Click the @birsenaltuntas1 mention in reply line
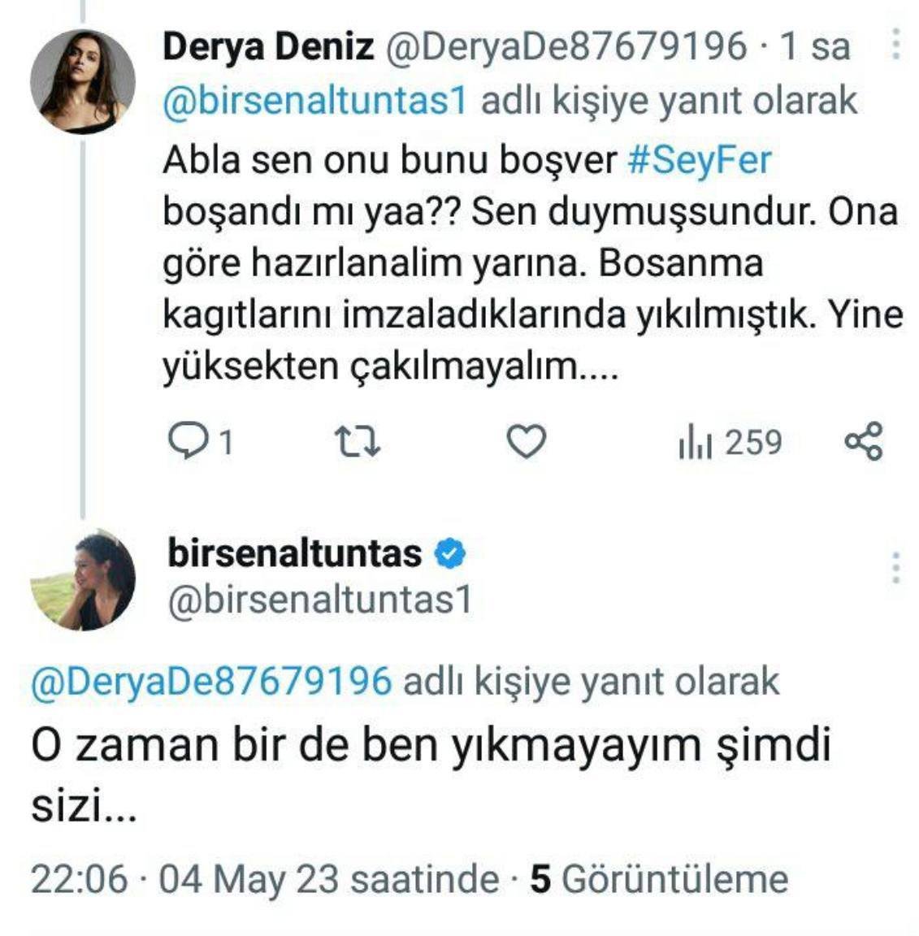919x936 pixels. 315,102
